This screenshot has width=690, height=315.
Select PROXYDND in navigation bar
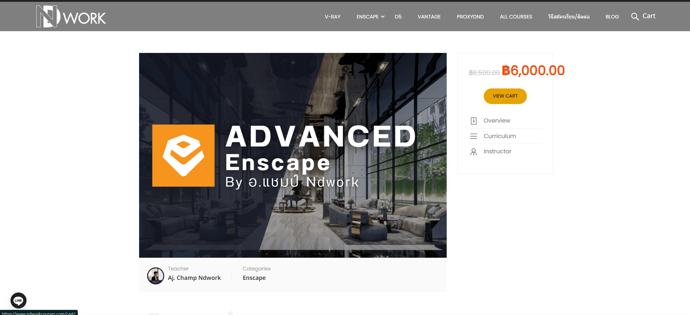pos(470,17)
